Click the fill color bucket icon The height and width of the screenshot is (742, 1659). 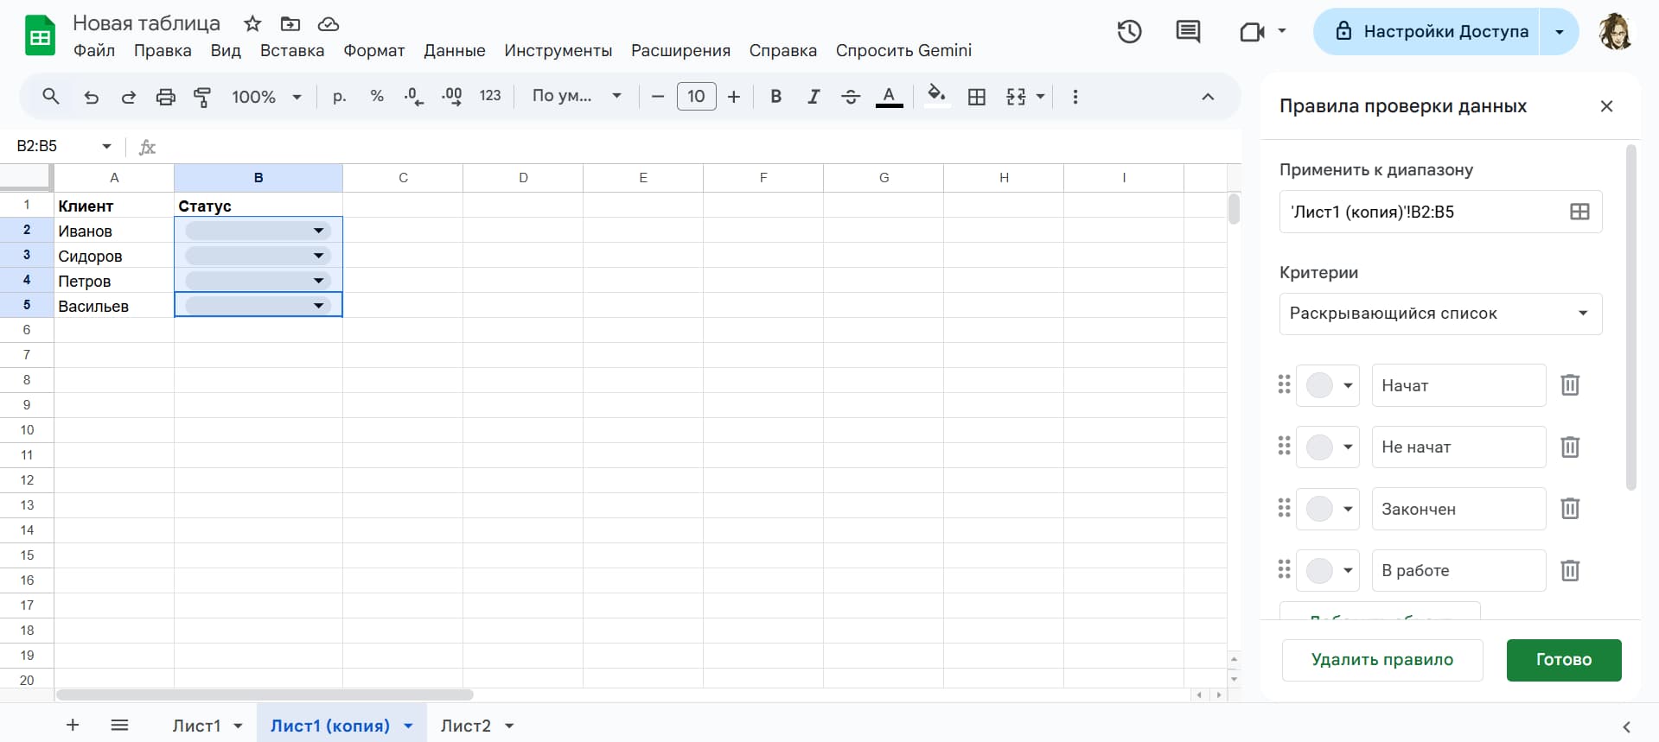[x=935, y=95]
